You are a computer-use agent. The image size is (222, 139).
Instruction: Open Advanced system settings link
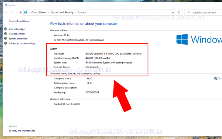22,43
